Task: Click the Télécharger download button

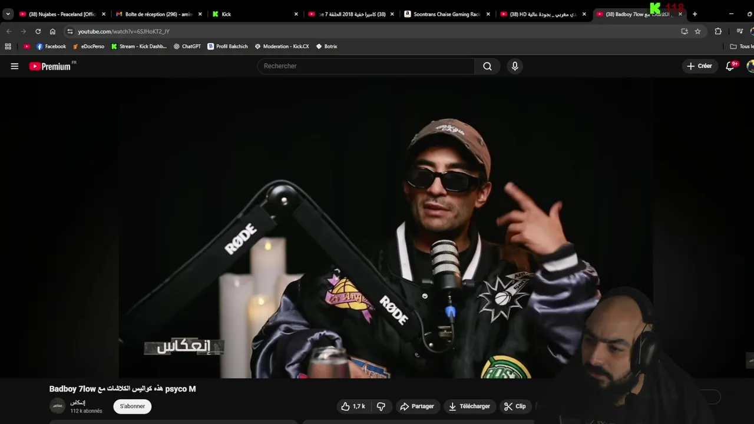Action: click(x=469, y=406)
